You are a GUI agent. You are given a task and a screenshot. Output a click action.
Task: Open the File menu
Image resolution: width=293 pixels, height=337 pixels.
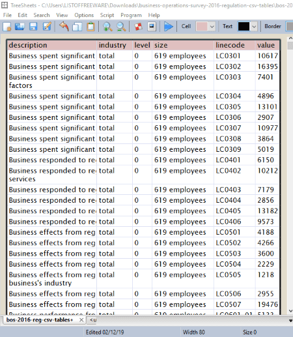(x=7, y=15)
